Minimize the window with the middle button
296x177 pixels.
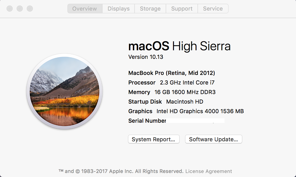point(20,9)
